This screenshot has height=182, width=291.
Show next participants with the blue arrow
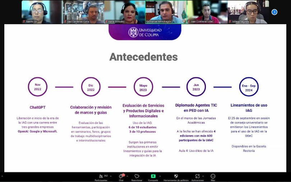click(274, 12)
